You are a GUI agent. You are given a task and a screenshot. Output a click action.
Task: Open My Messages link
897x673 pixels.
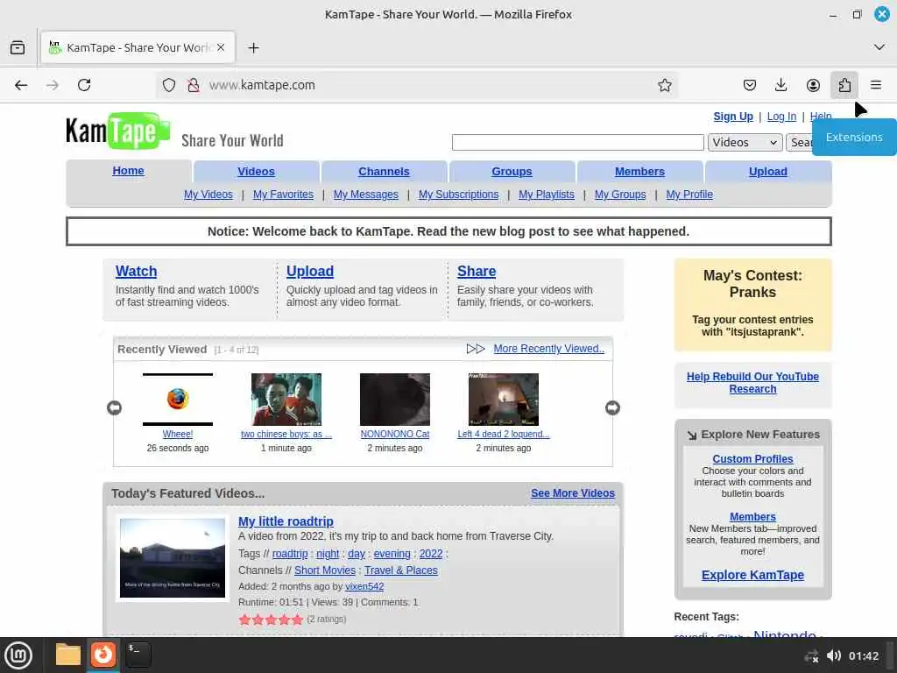coord(365,195)
